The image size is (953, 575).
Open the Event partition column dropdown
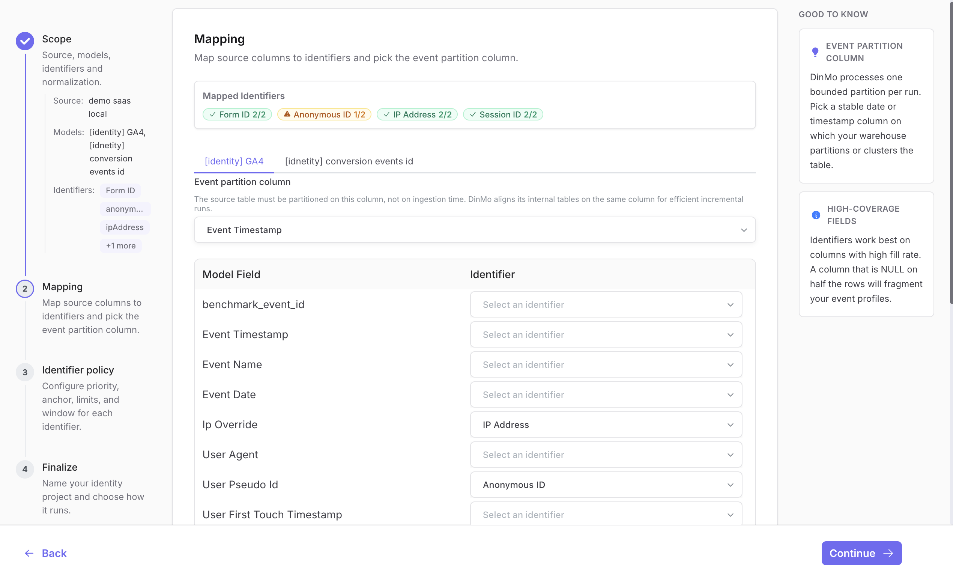(475, 230)
